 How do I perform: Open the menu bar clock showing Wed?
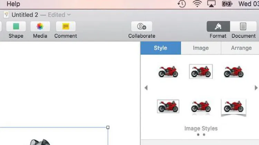pyautogui.click(x=249, y=4)
